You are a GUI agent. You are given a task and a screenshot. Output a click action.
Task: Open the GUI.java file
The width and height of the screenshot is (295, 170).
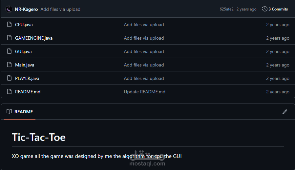click(x=23, y=51)
